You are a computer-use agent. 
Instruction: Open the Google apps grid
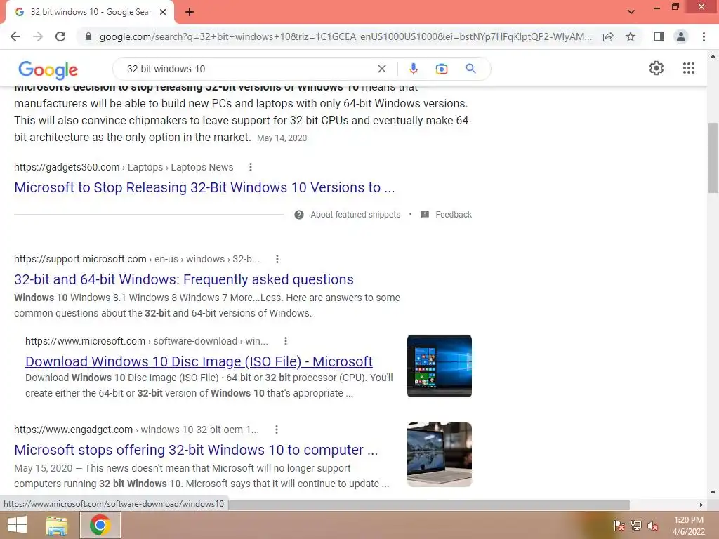click(688, 68)
